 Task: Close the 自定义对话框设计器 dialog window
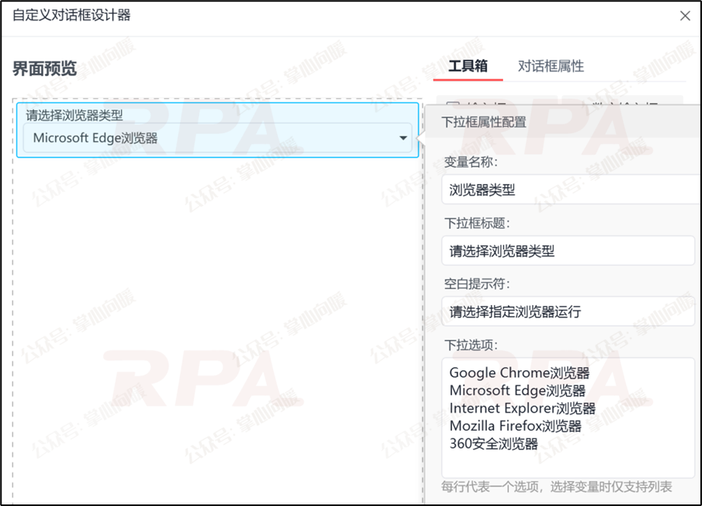[x=685, y=16]
